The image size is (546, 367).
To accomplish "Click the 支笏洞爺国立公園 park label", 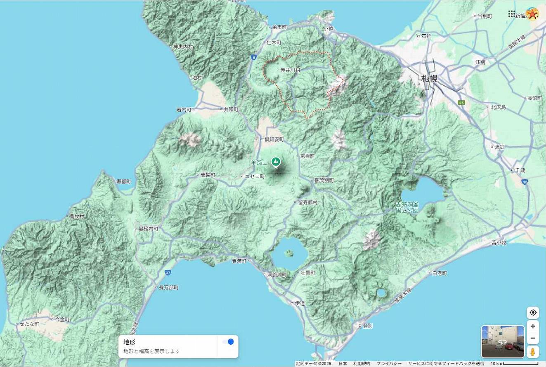I will (407, 207).
